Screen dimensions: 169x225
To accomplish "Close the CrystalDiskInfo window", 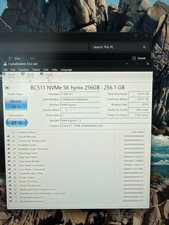I will coord(147,64).
